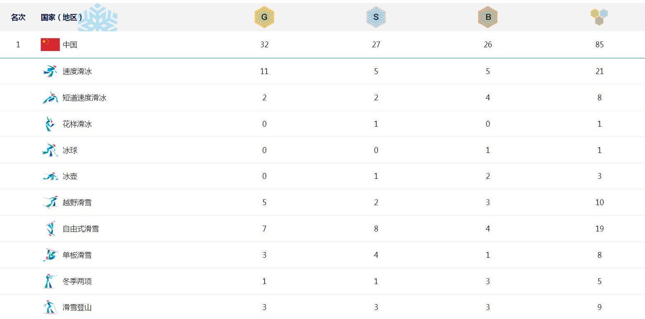Image resolution: width=645 pixels, height=319 pixels.
Task: Click the 名次 rank column header
Action: click(x=18, y=17)
